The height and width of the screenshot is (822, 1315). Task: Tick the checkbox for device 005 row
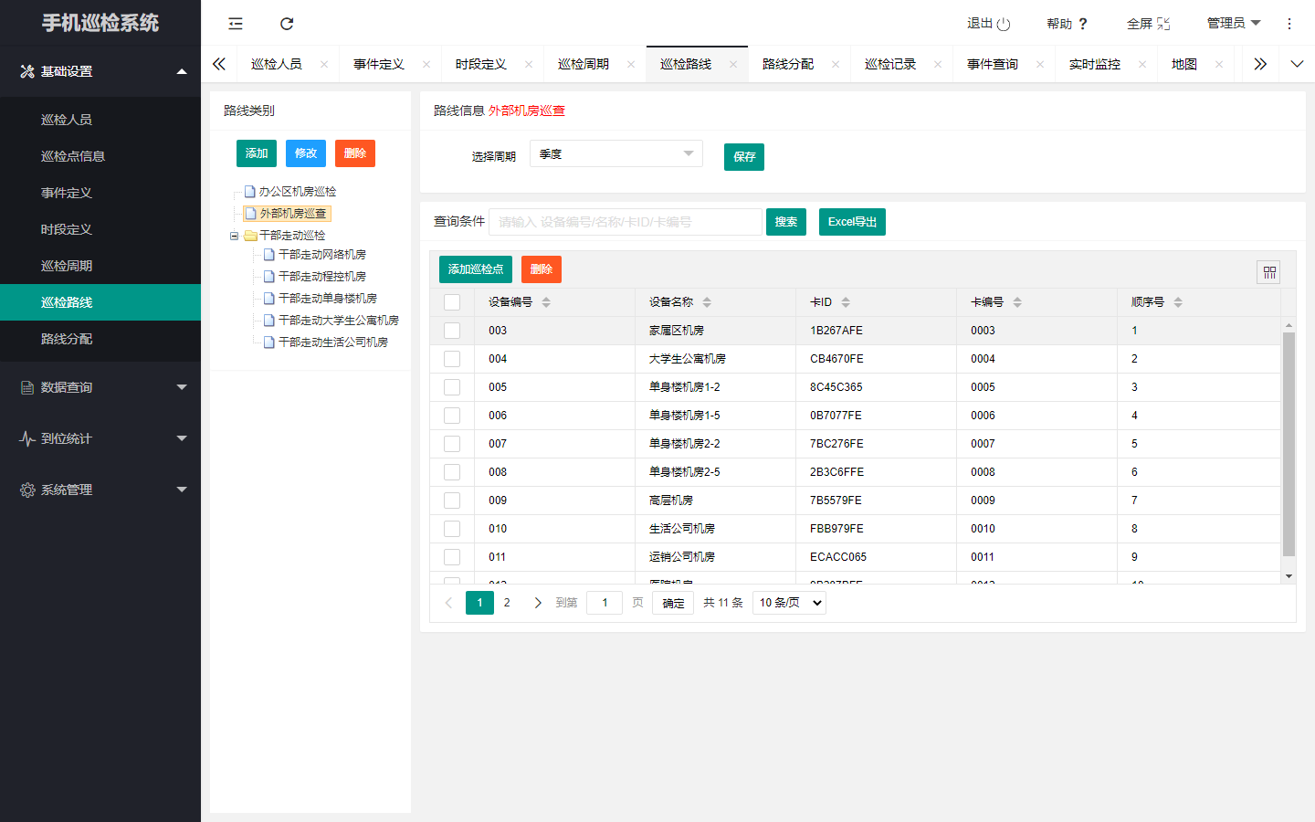(452, 387)
